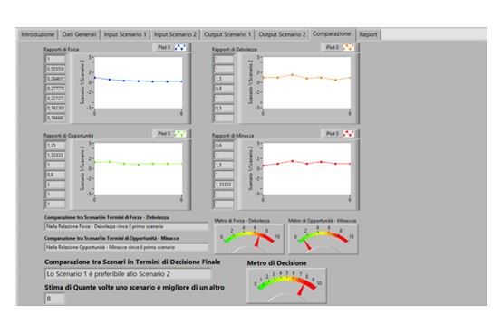Screen dimensions: 502x333
Task: Open the Report tab
Action: [x=368, y=34]
